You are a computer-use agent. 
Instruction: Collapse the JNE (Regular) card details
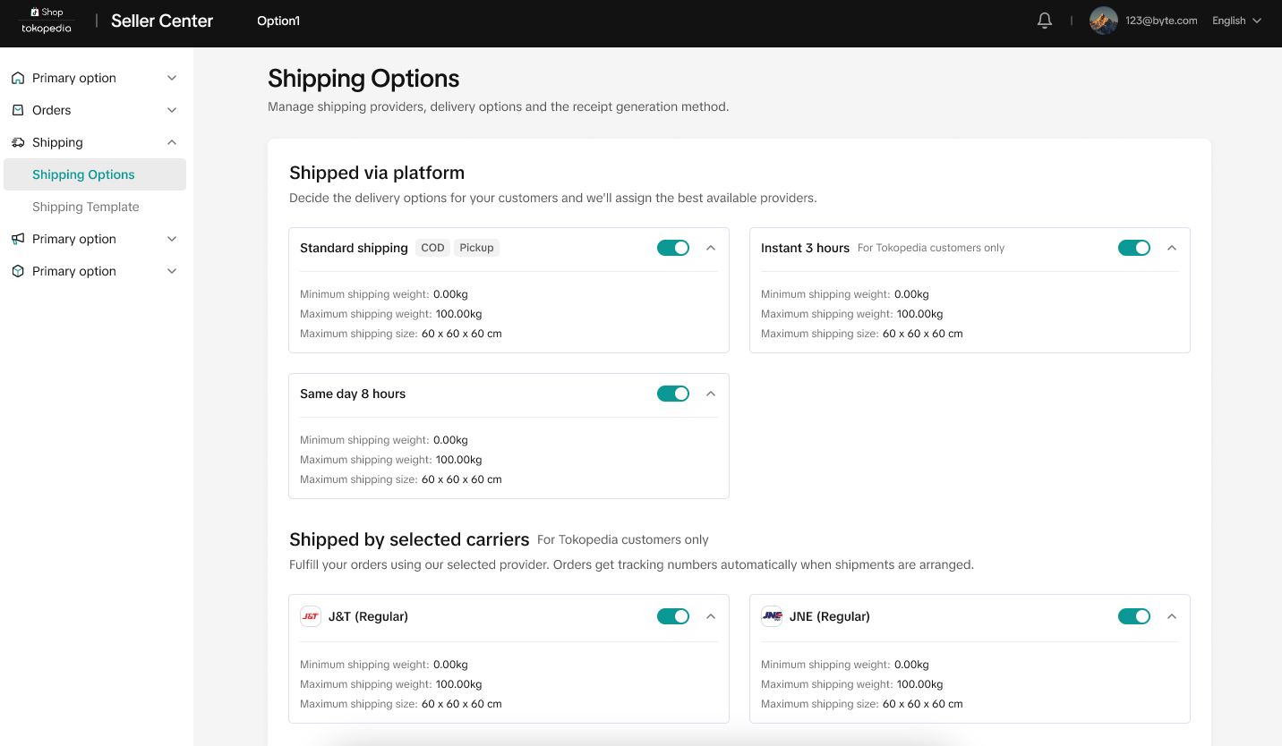pos(1172,616)
